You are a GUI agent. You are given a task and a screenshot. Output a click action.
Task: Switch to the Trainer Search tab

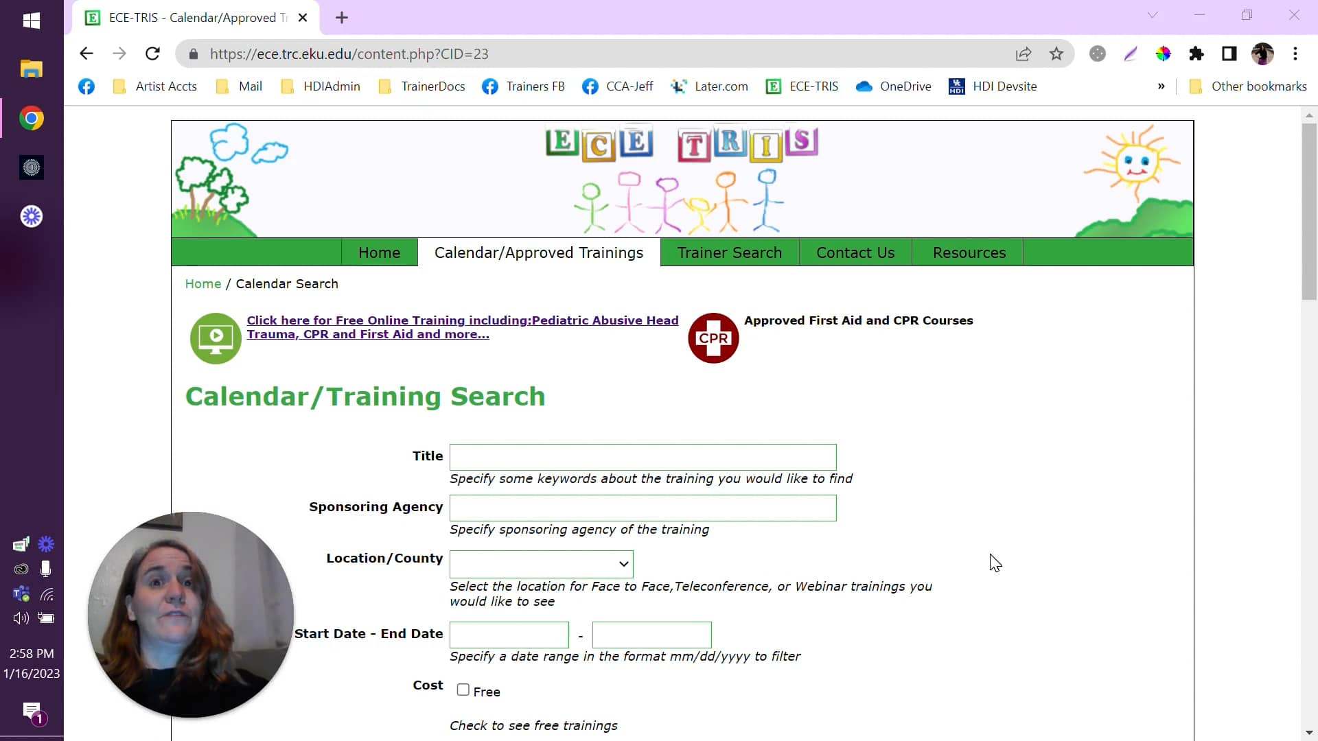(x=729, y=252)
